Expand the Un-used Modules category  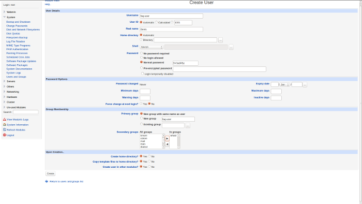(4, 107)
